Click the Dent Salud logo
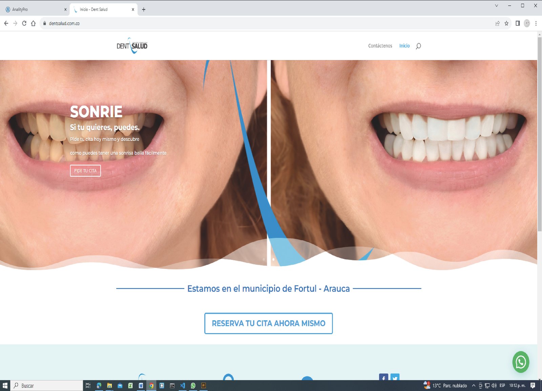The image size is (542, 391). 132,46
